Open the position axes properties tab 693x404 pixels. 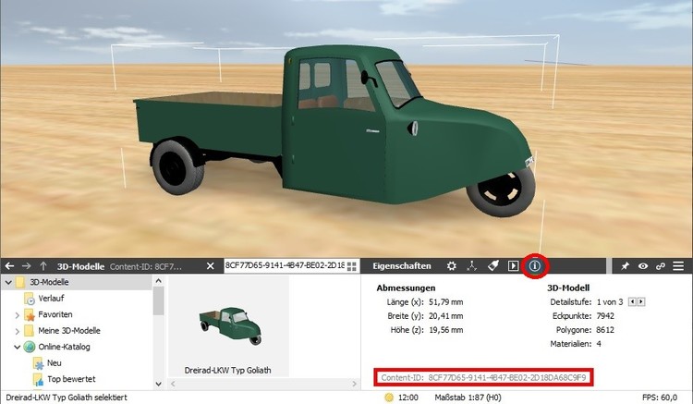tap(471, 265)
